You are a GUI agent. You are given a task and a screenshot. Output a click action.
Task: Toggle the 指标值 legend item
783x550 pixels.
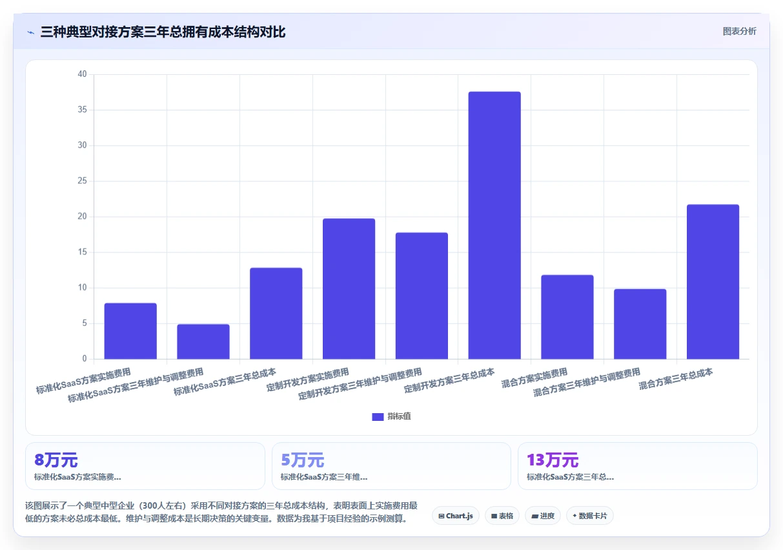(x=391, y=416)
